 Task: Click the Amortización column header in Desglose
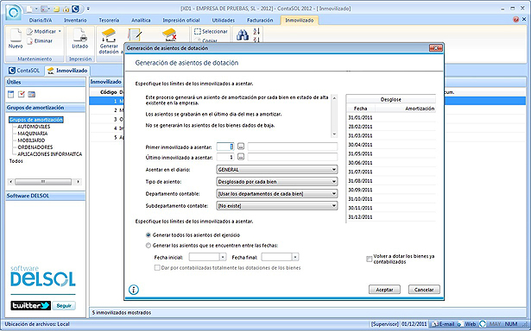[x=405, y=109]
